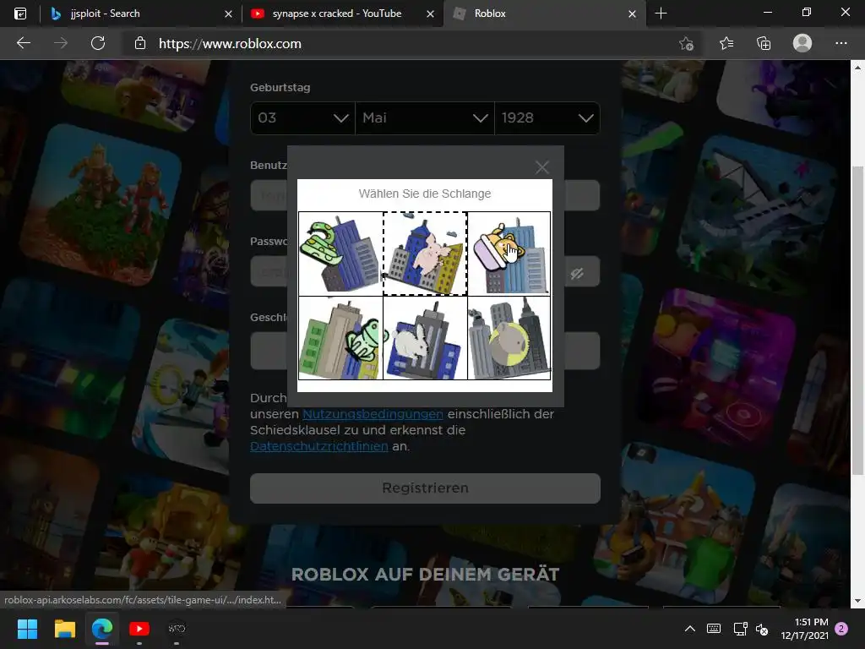Open the birthday month dropdown Mai
Viewport: 865px width, 649px height.
[425, 118]
